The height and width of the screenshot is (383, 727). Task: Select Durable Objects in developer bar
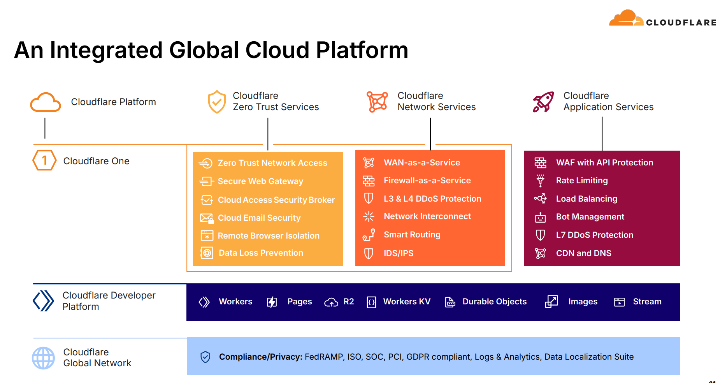tap(494, 302)
